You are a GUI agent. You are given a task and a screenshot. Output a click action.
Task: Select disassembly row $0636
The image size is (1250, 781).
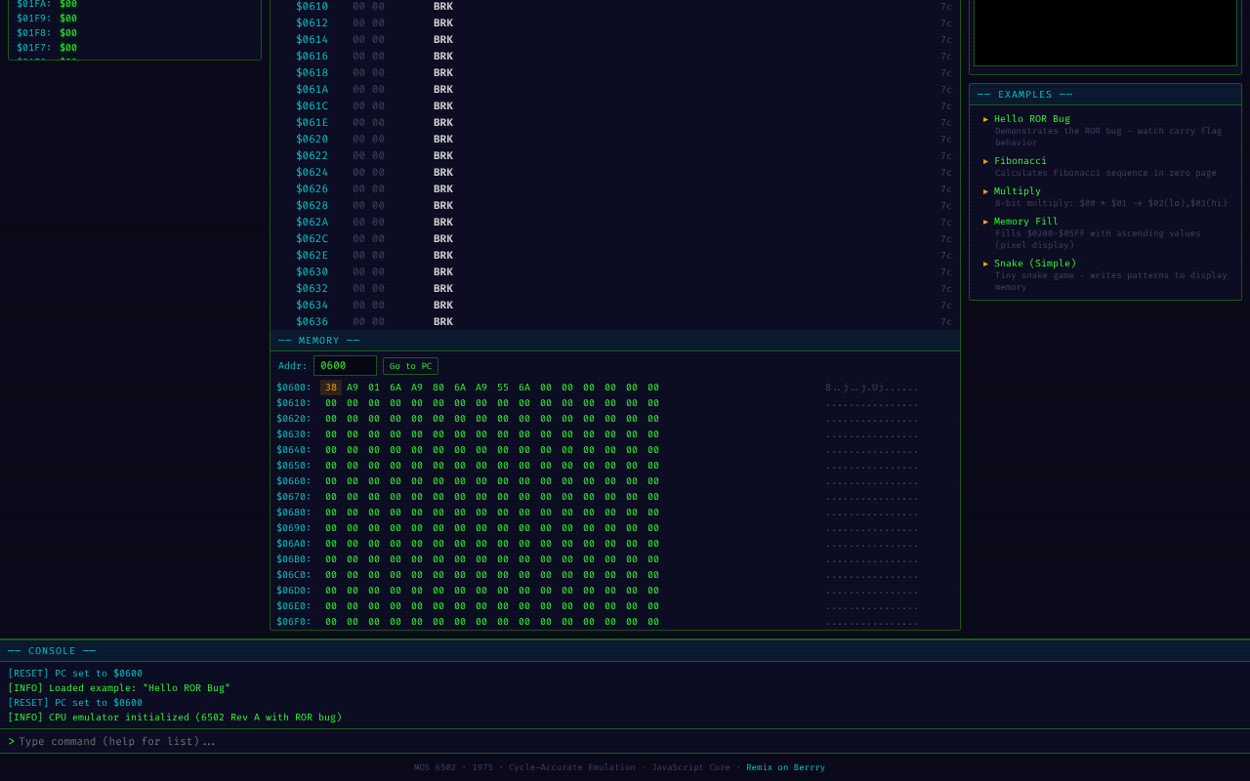click(x=615, y=321)
